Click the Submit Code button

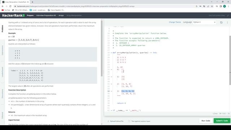(222, 121)
